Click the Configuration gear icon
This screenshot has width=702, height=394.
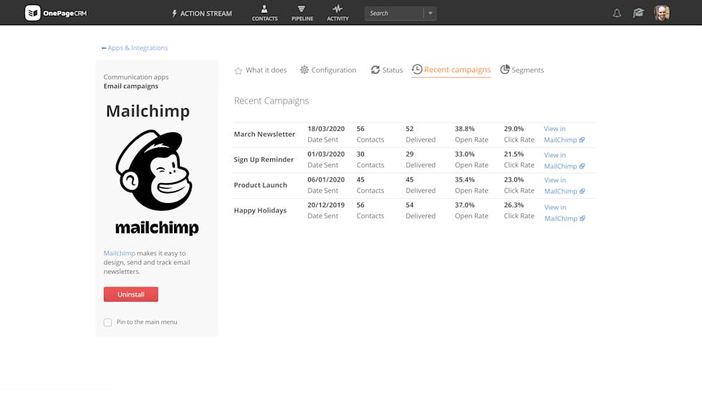pyautogui.click(x=304, y=69)
